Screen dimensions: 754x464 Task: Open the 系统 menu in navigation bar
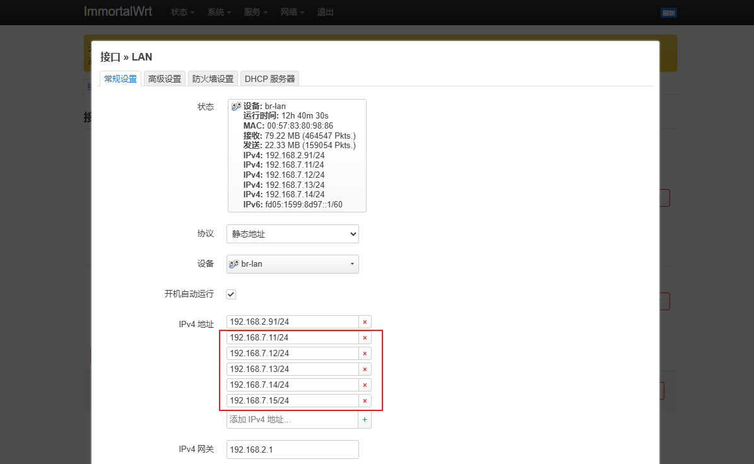[219, 13]
